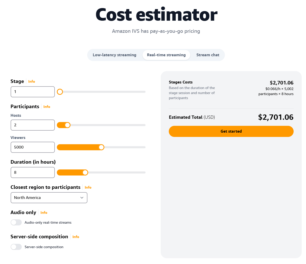
Task: Click into the Hosts input field
Action: (x=33, y=125)
